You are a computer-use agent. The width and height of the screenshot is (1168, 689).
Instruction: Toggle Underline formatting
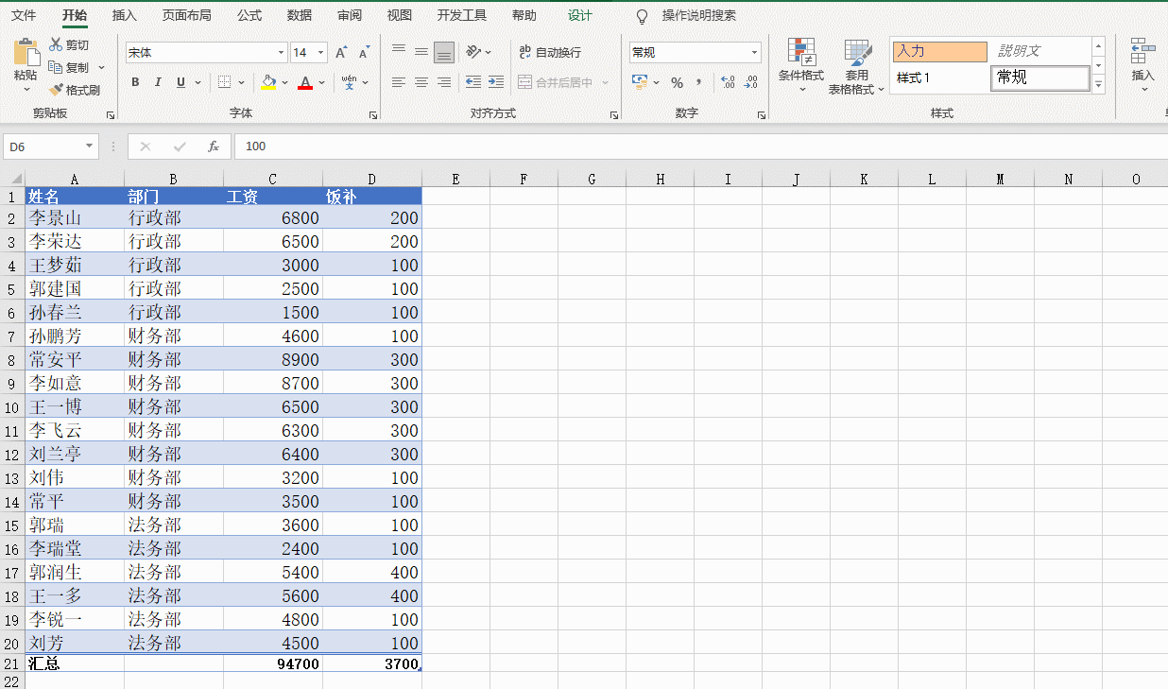[x=180, y=82]
